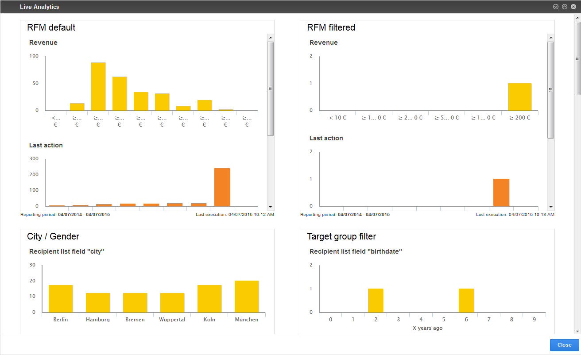This screenshot has height=355, width=581.
Task: Click the birthdate bar at 2 years ago
Action: (x=376, y=301)
